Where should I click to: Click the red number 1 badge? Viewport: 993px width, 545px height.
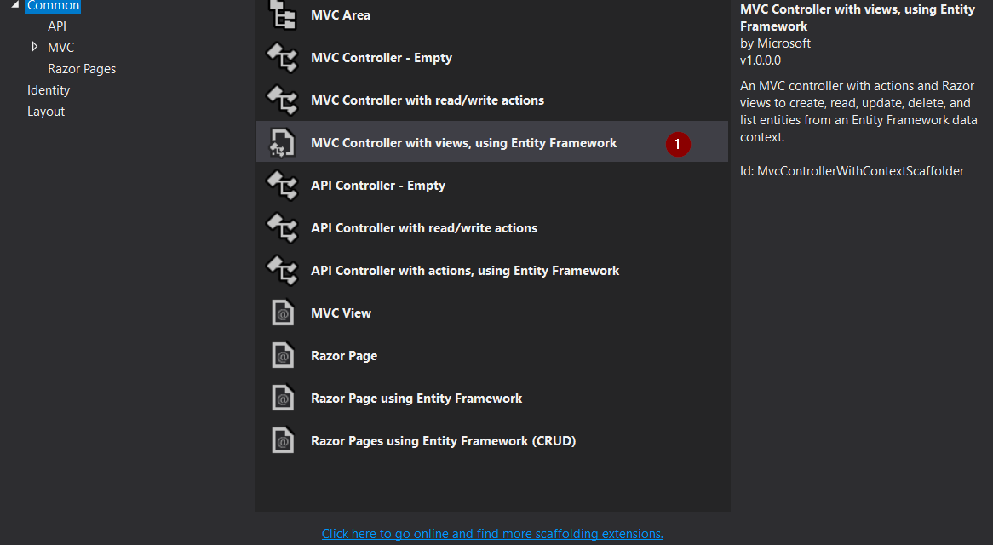678,145
